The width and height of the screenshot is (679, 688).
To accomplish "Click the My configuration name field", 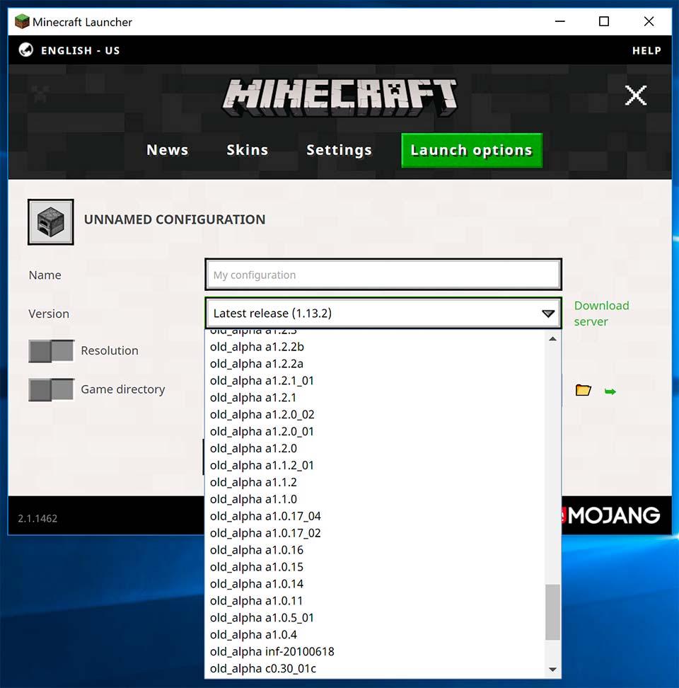I will tap(383, 274).
